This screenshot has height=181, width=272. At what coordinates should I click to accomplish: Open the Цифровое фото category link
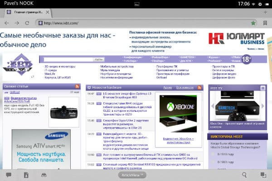223,77
